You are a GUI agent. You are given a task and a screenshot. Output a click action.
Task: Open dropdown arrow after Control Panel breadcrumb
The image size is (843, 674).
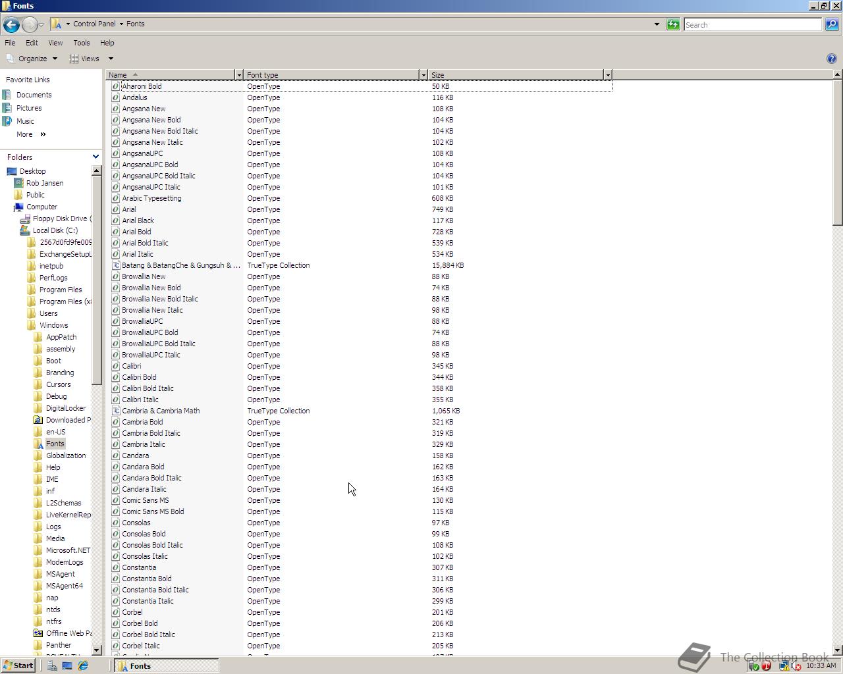click(x=121, y=24)
